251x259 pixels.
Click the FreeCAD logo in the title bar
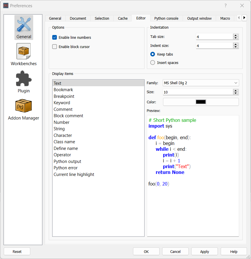pyautogui.click(x=5, y=5)
